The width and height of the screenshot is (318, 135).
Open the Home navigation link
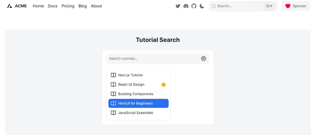point(38,6)
